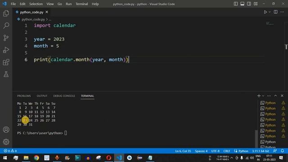
Task: Click CRLF end of line setting
Action: [227, 151]
